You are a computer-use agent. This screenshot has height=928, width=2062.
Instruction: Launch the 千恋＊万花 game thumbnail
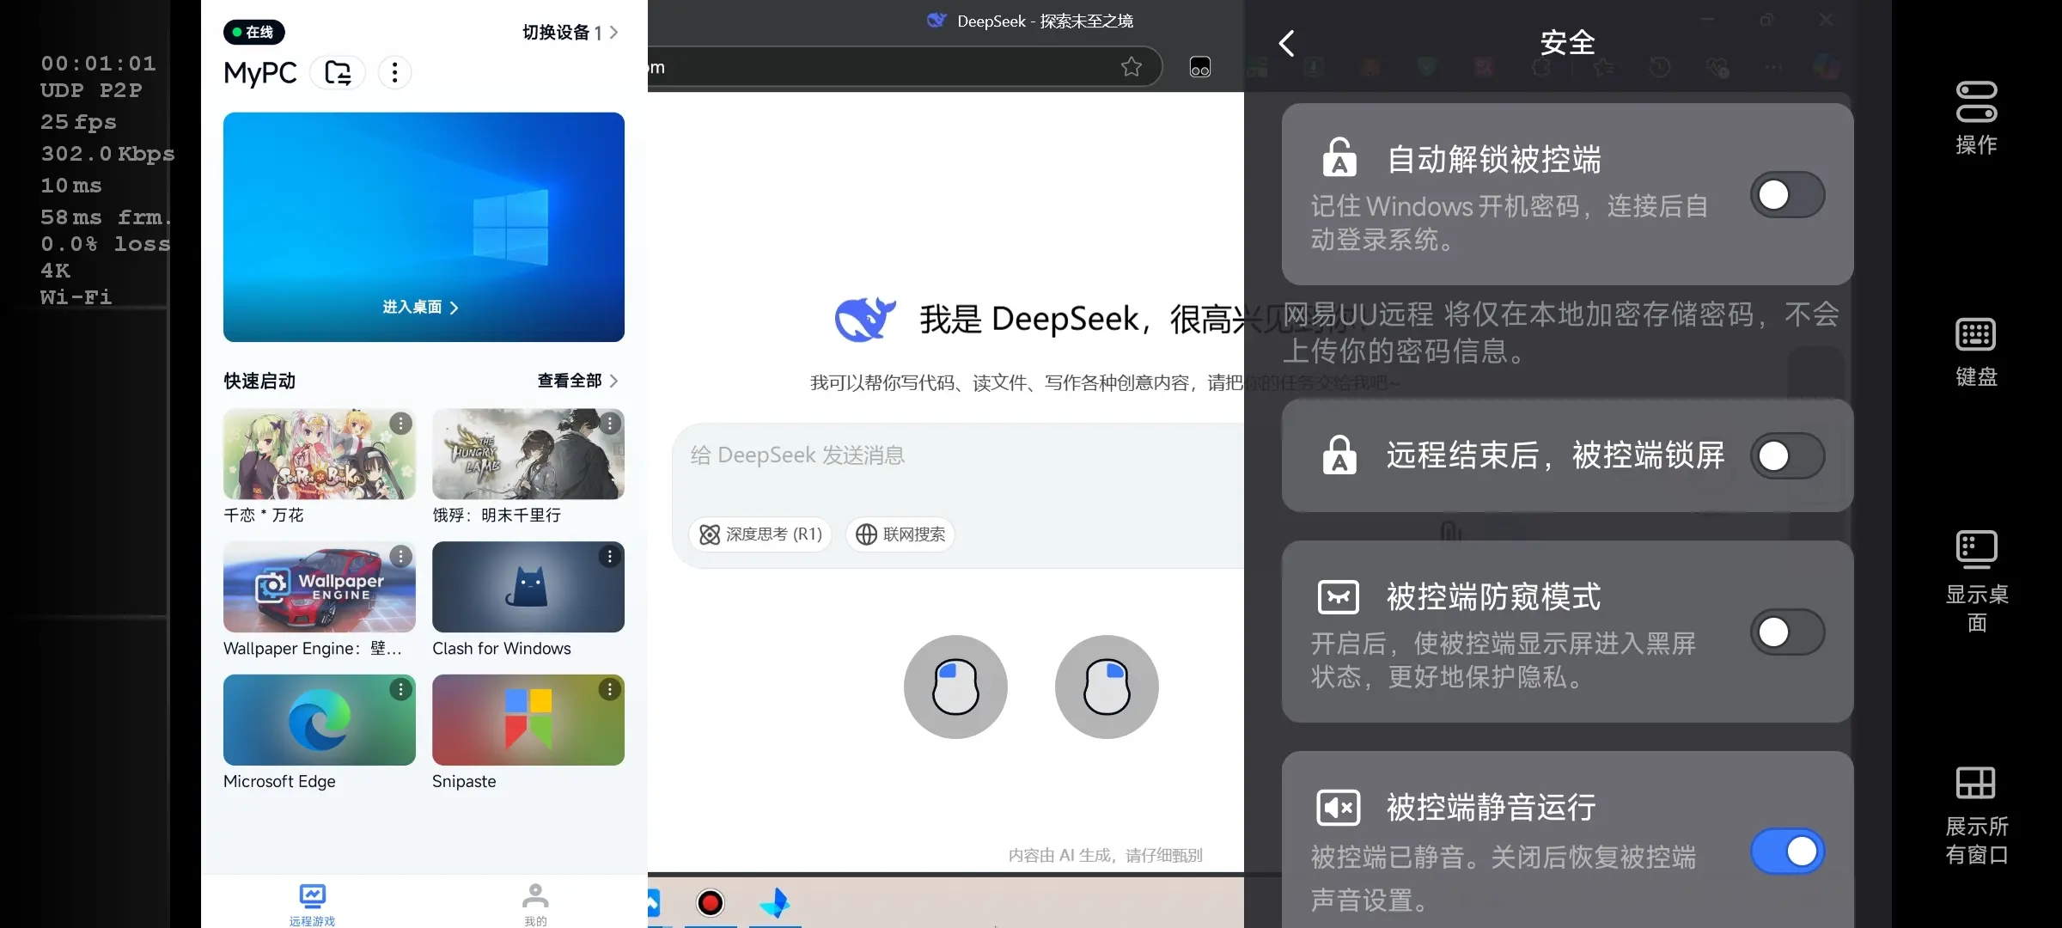pos(319,454)
